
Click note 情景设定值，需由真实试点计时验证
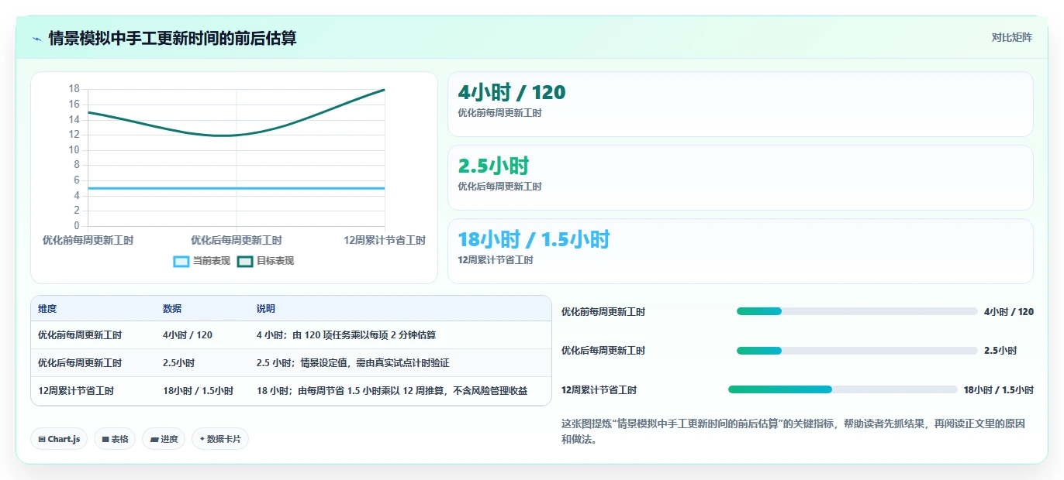tap(353, 363)
